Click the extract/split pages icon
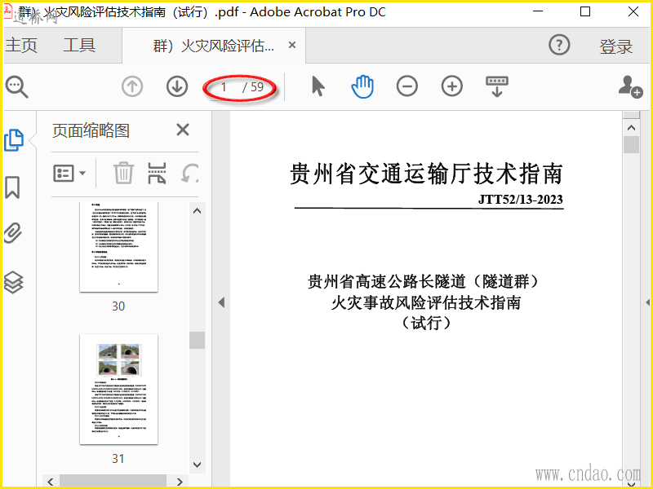653x489 pixels. click(x=157, y=173)
